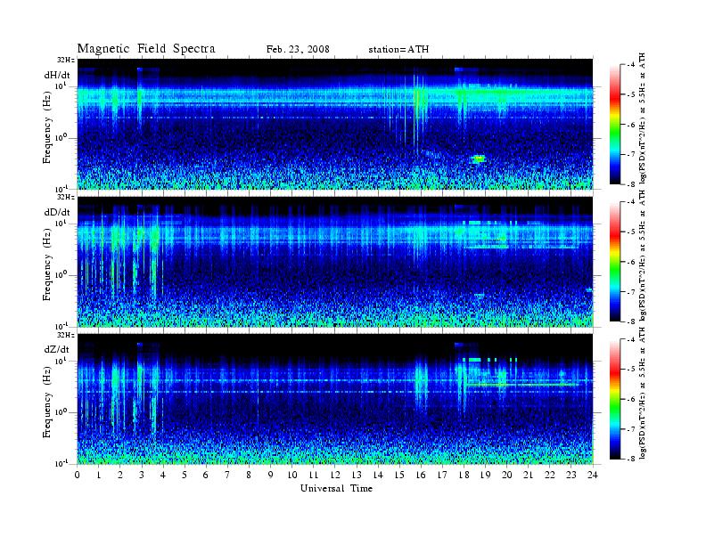Click the middle panel's color bar
706x545 pixels.
(615, 262)
